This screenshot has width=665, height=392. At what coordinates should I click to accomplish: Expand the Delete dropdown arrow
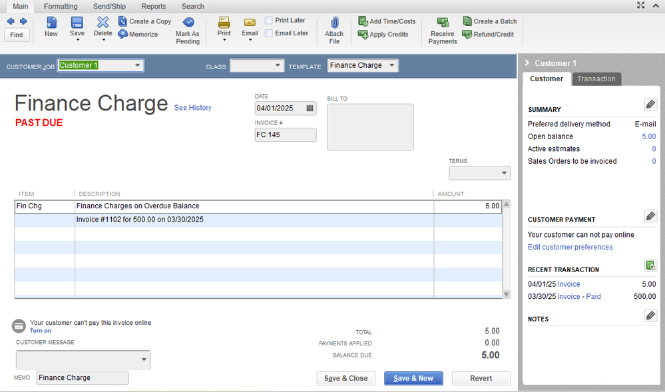(103, 40)
